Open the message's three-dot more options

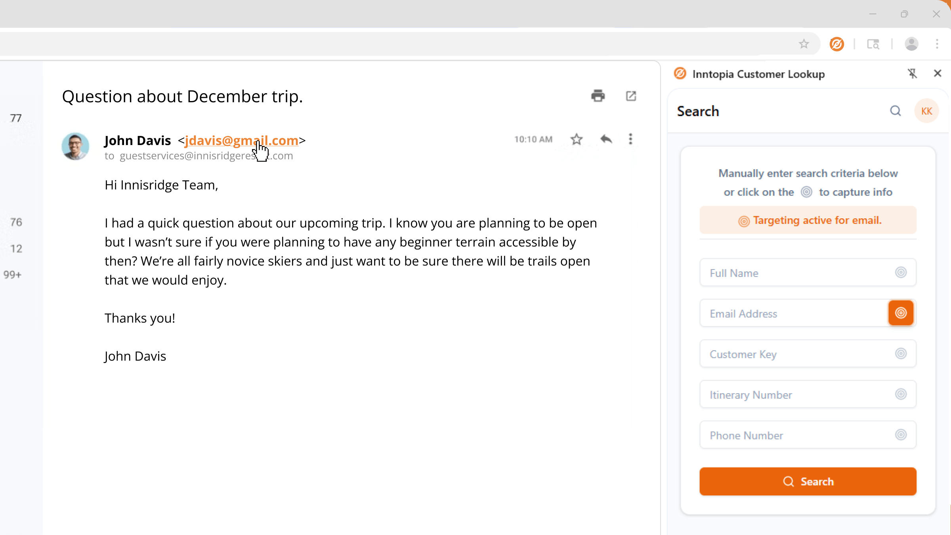(x=630, y=139)
